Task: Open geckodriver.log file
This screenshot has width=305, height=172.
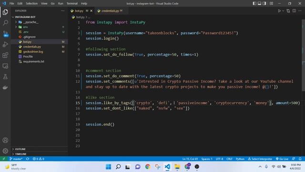Action: tap(39, 52)
